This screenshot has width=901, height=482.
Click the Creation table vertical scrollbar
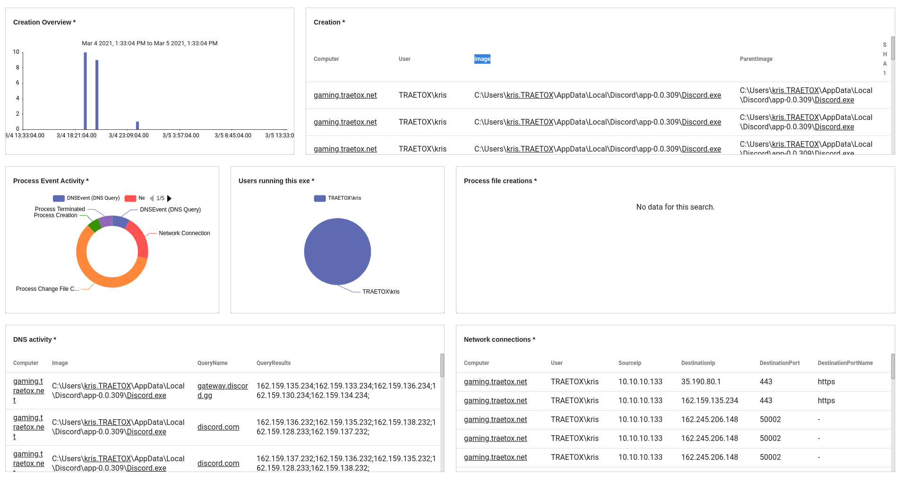coord(892,48)
